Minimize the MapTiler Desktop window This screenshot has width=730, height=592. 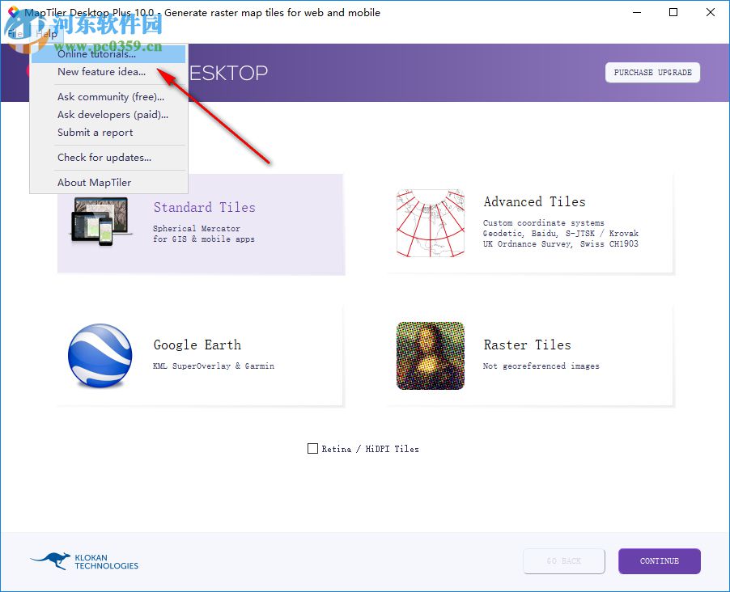tap(637, 13)
